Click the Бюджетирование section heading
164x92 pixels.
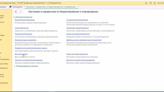[24, 17]
